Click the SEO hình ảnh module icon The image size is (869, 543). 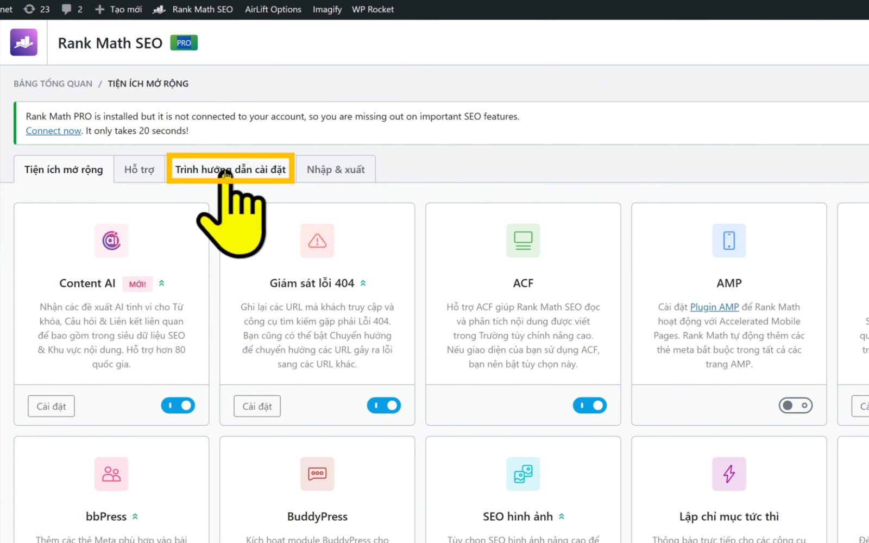(x=523, y=474)
